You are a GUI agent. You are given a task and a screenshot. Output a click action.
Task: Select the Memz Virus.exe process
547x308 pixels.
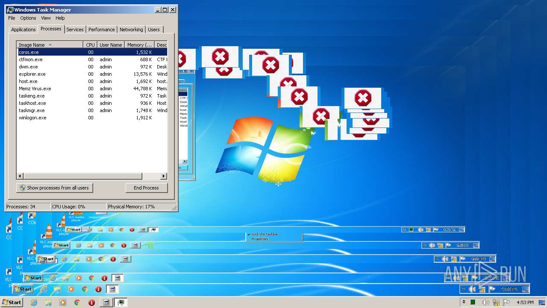point(92,89)
